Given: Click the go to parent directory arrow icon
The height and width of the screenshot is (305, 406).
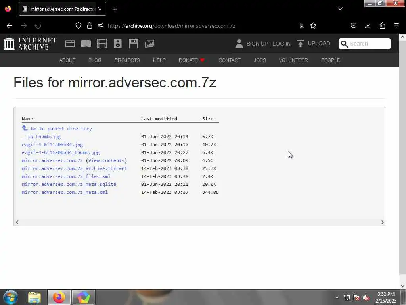Looking at the screenshot, I should coord(25,128).
